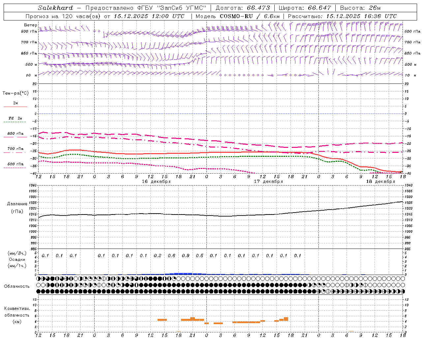
Task: Click the '500 м' wind level label on left
Action: pyautogui.click(x=31, y=64)
